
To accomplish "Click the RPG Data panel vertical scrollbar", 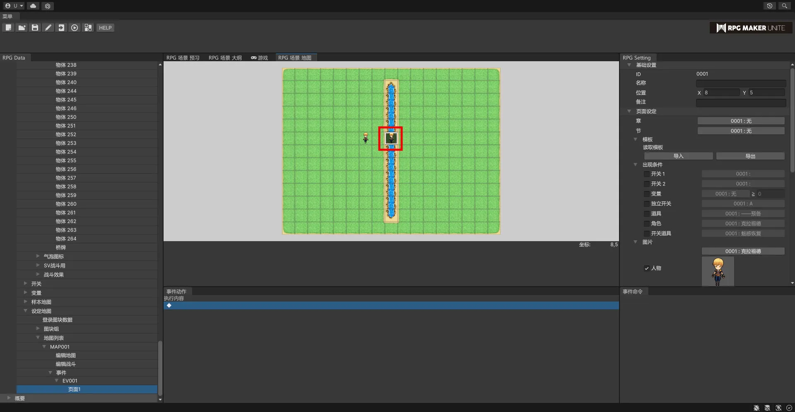I will [x=160, y=368].
